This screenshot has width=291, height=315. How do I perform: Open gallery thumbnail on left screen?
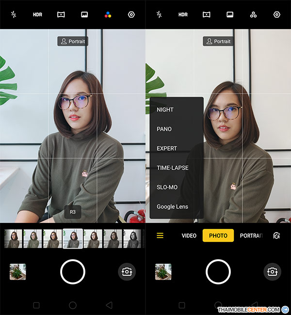(x=18, y=271)
